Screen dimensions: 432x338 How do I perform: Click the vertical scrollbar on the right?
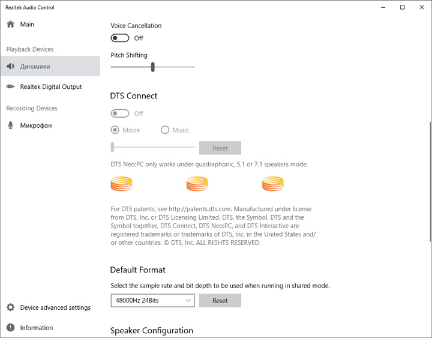coord(428,180)
